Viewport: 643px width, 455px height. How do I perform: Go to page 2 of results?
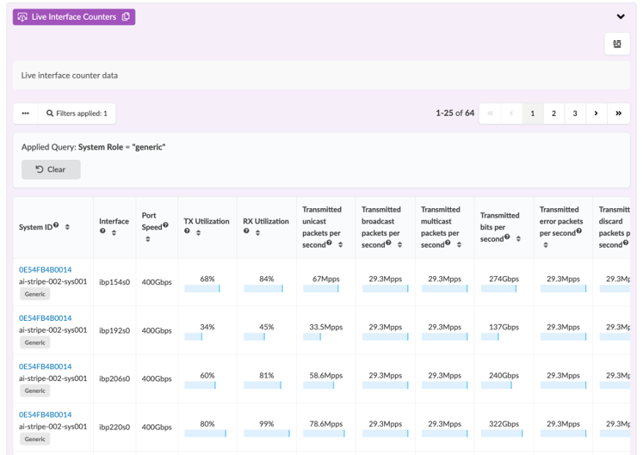point(553,114)
